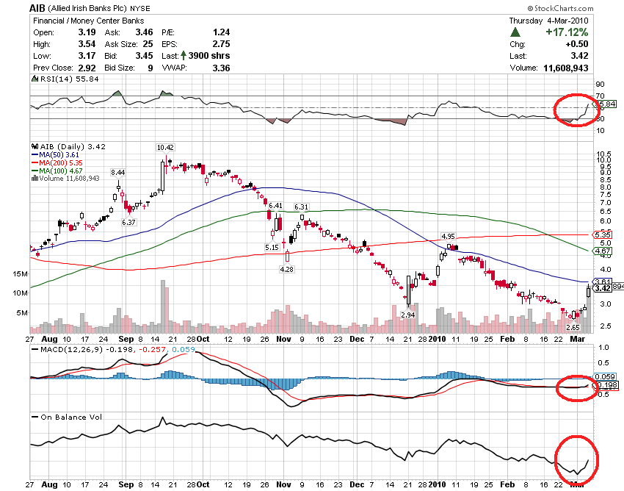Click the Prev Close value 2.92
This screenshot has width=624, height=491.
coord(87,68)
